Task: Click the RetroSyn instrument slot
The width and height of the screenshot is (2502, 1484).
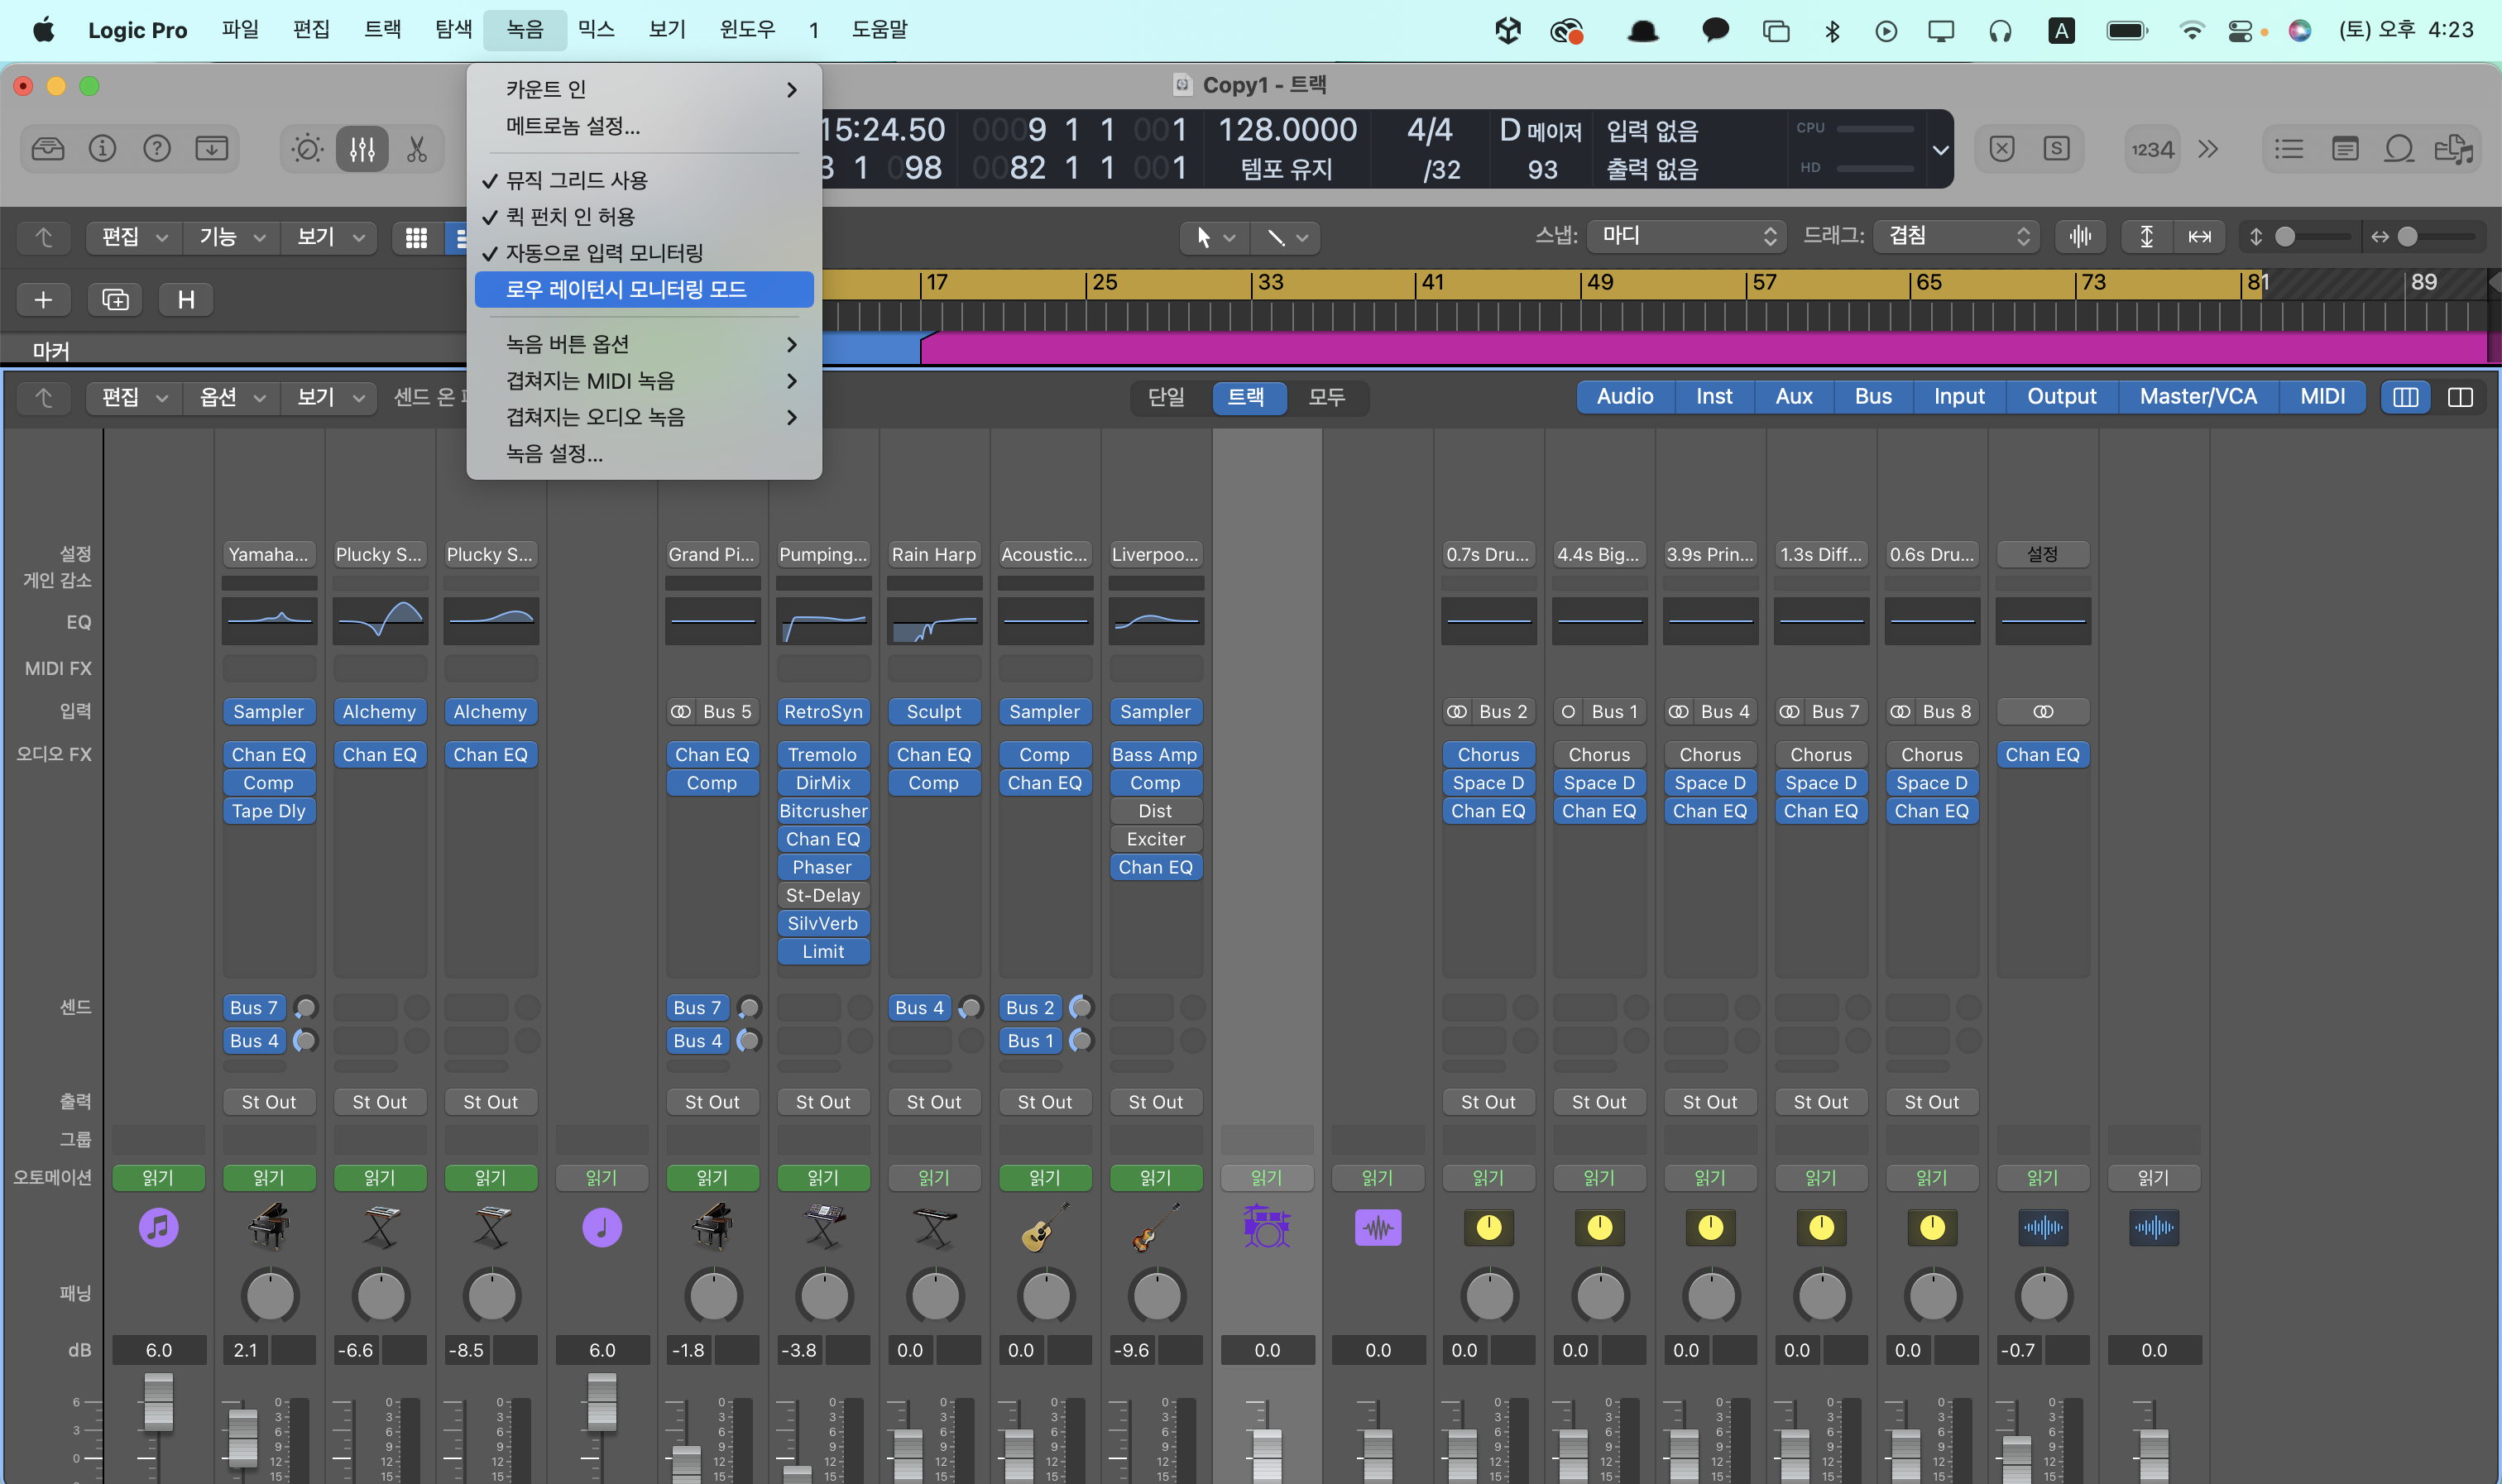Action: pyautogui.click(x=822, y=711)
